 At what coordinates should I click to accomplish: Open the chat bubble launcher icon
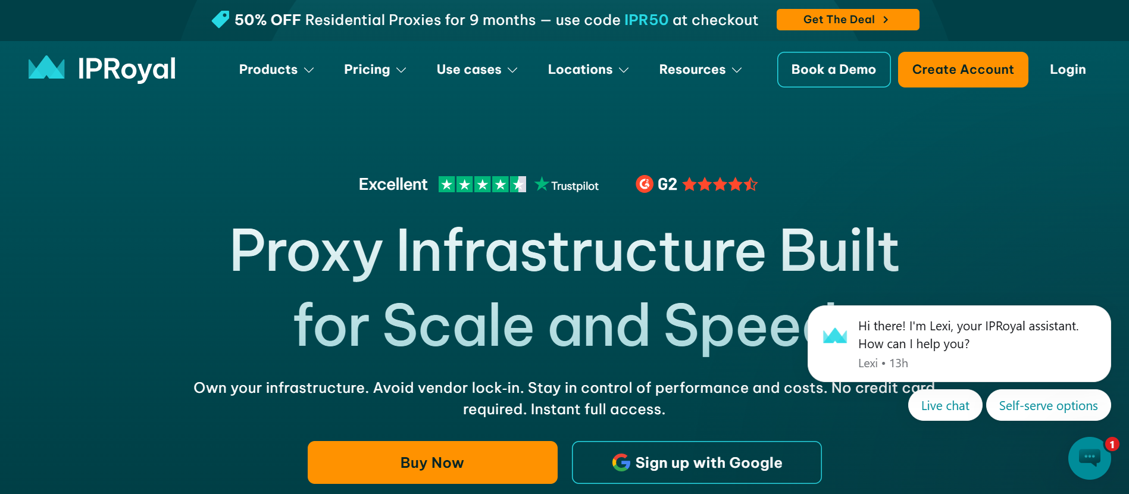[1089, 458]
